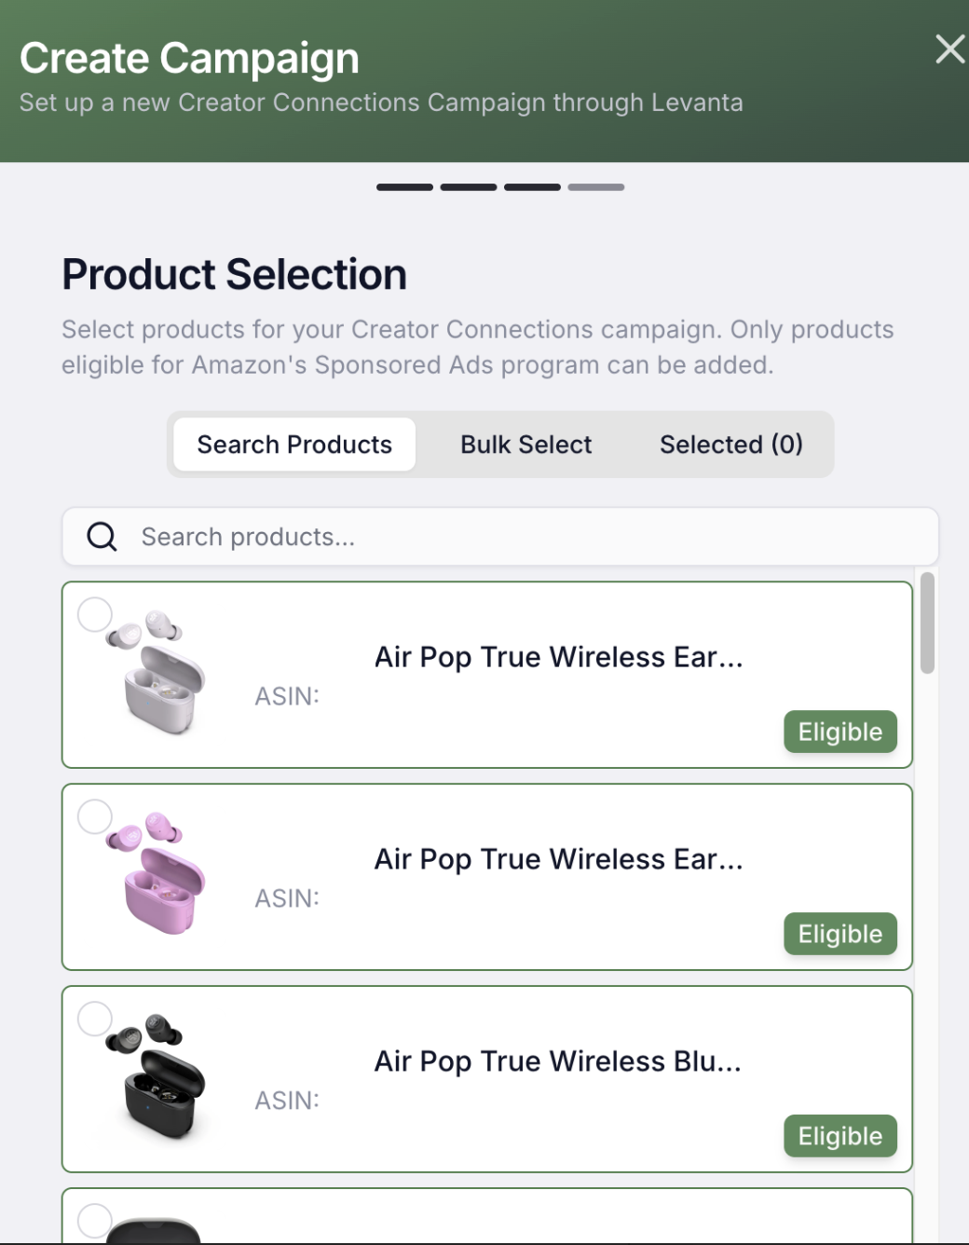Close the Create Campaign dialog
The width and height of the screenshot is (969, 1245).
coord(949,49)
